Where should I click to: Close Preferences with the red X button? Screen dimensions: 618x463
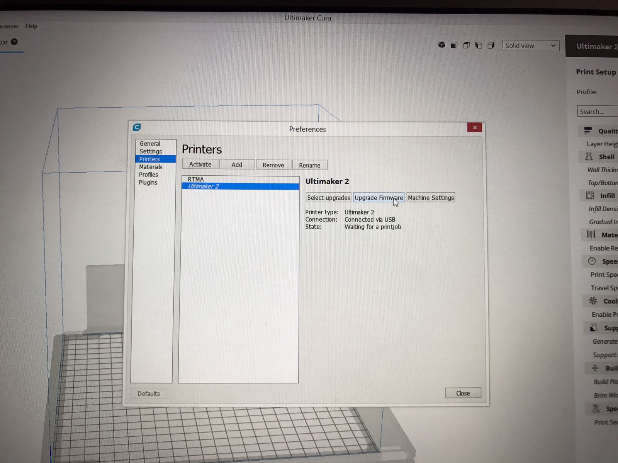pos(475,127)
